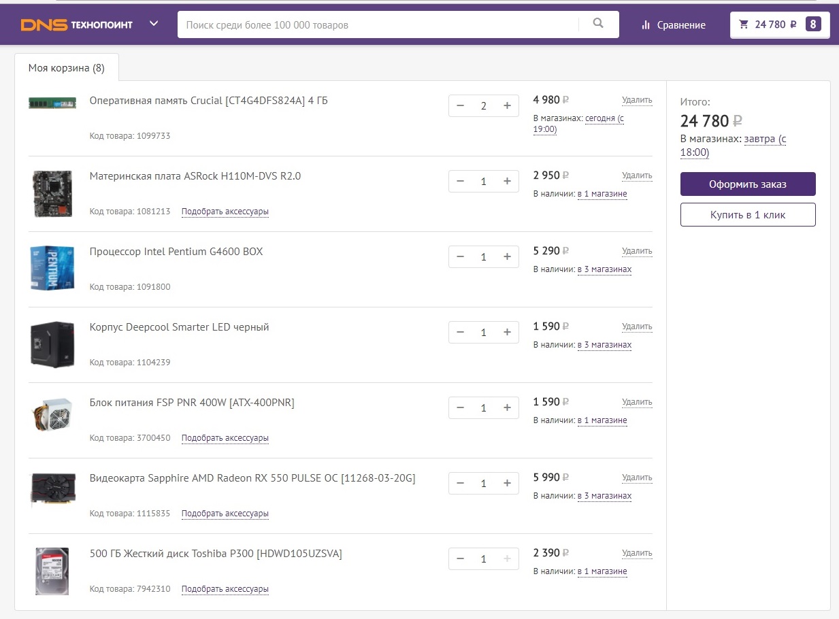Remove Intel Pentium G4600 with Удалить
Viewport: 839px width, 619px height.
pos(637,251)
